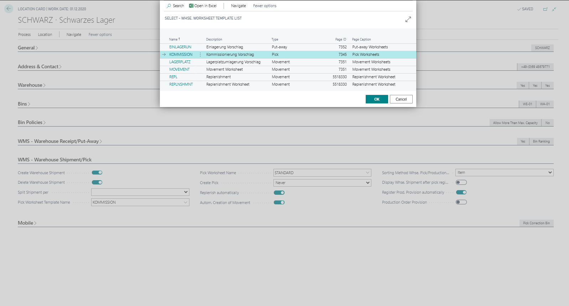Viewport: 569px width, 306px height.
Task: Toggle Create Warehouse Shipment switch
Action: pyautogui.click(x=97, y=173)
